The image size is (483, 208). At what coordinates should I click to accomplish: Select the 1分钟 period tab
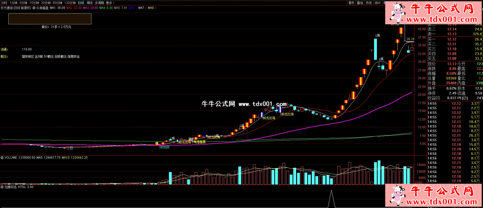(13, 3)
